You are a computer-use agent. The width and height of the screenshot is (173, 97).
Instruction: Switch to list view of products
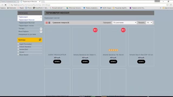[49, 23]
